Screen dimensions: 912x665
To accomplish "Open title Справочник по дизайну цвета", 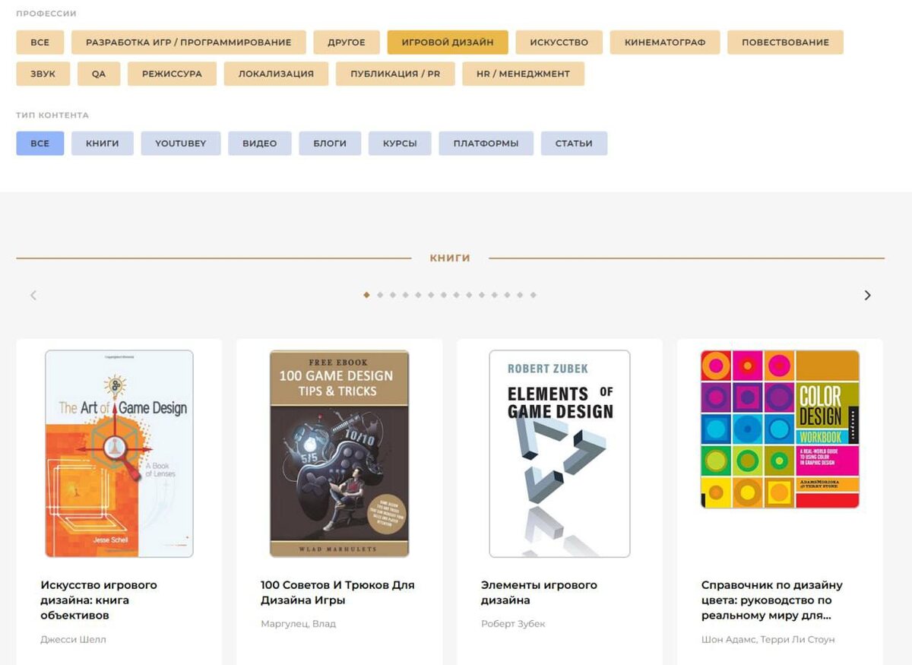I will pos(771,600).
